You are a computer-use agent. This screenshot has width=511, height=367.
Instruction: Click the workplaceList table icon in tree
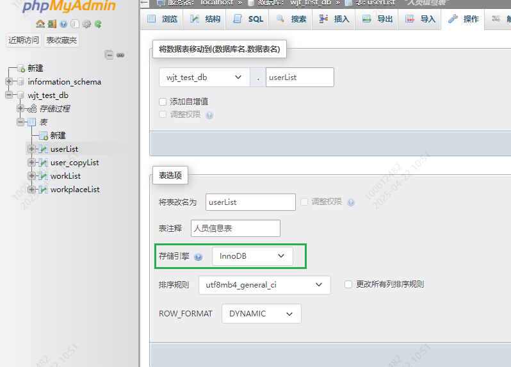pos(43,190)
